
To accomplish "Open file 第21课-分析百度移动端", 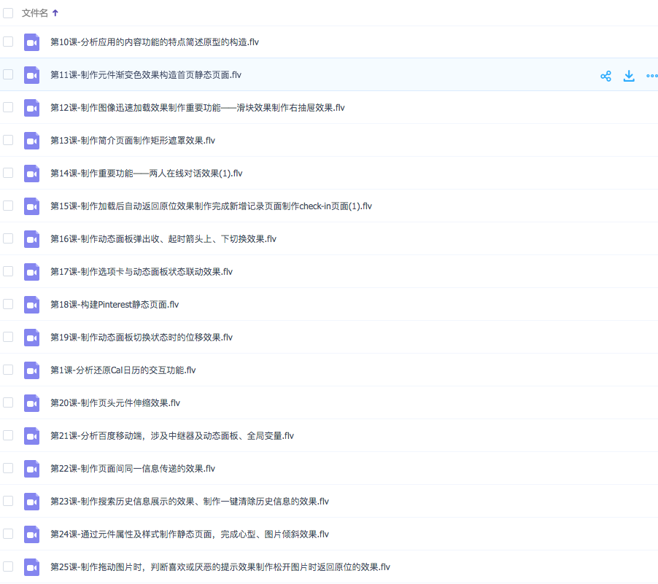I will point(171,436).
